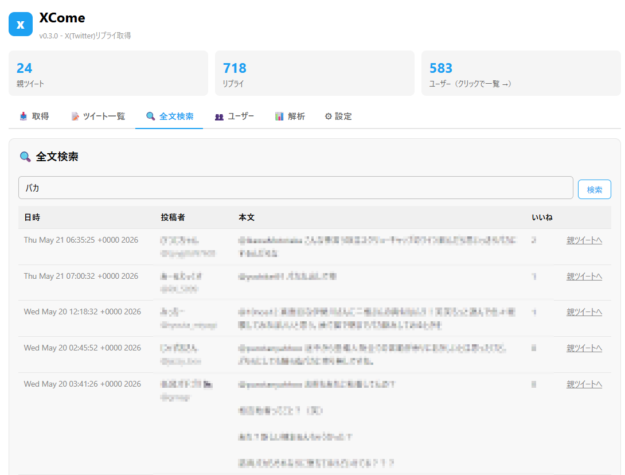Open the 設定 tab
The height and width of the screenshot is (475, 625).
pos(338,116)
